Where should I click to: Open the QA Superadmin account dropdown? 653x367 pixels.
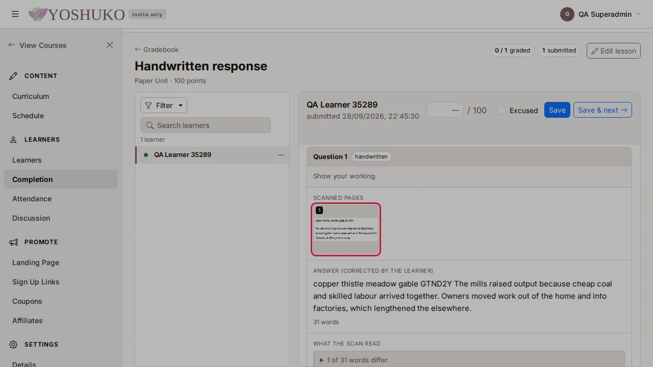(x=600, y=14)
